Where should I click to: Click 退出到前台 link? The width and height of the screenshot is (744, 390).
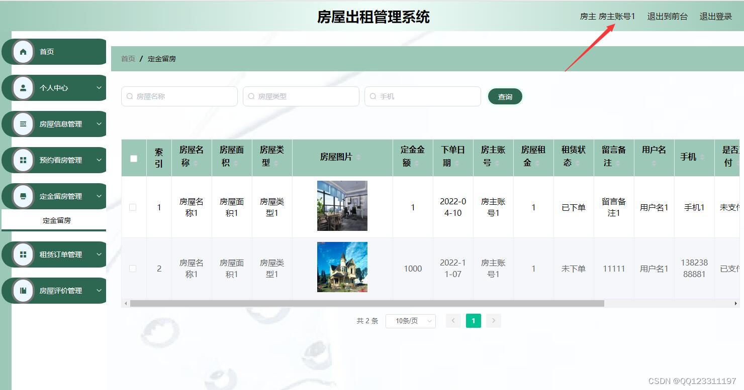667,17
